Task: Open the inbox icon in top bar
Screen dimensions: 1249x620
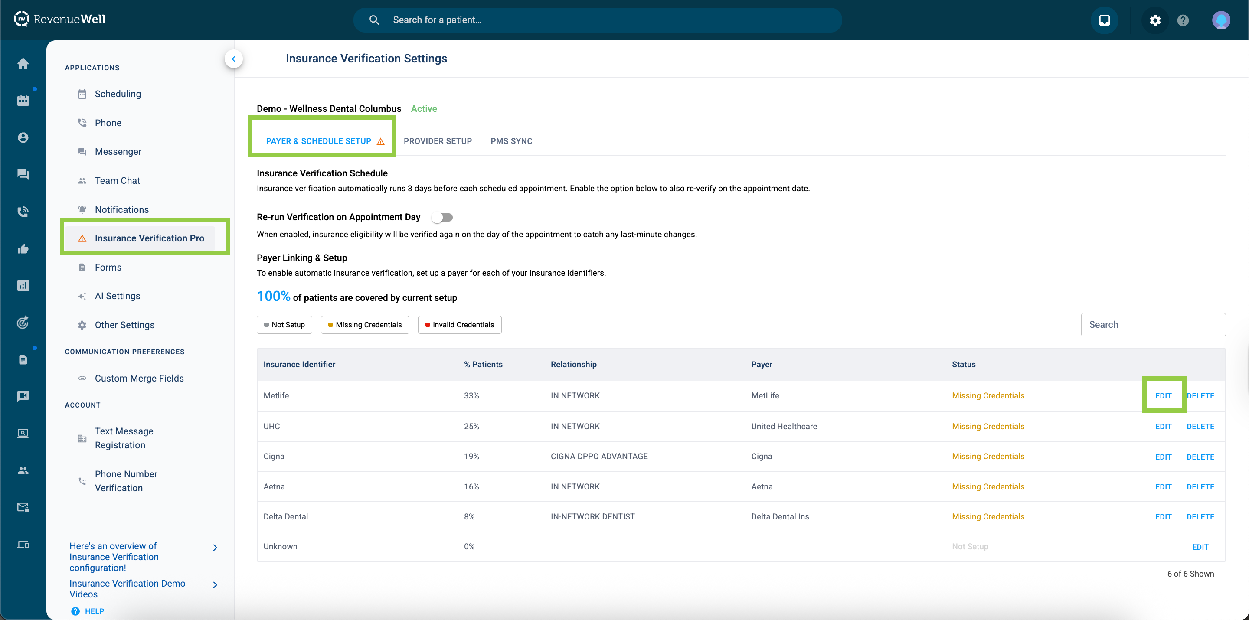Action: tap(1104, 20)
